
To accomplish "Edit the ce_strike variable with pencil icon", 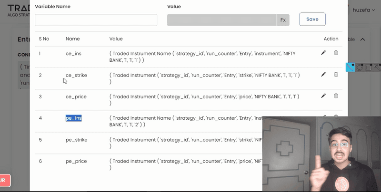I will point(324,74).
